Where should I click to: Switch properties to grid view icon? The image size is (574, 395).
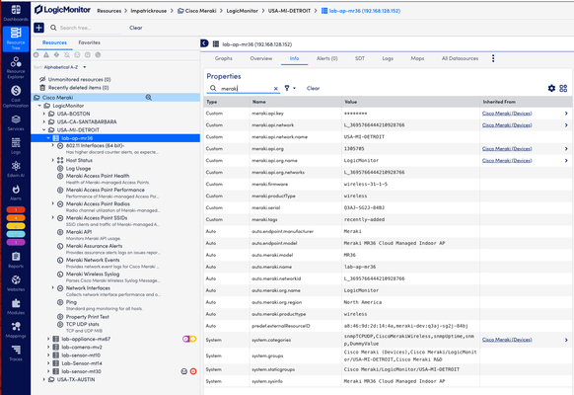[x=563, y=88]
